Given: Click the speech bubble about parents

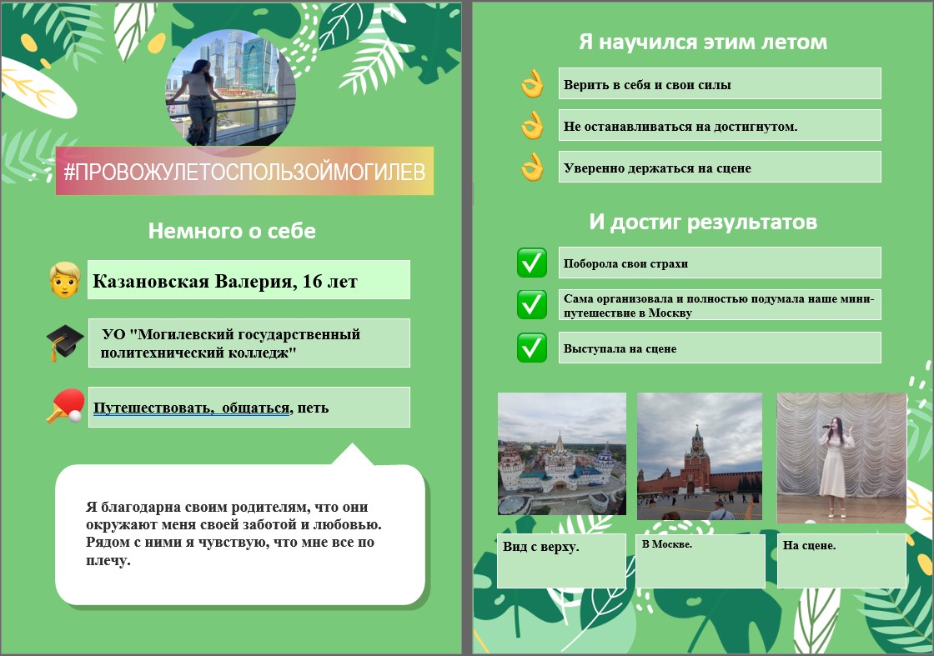Looking at the screenshot, I should (x=240, y=534).
